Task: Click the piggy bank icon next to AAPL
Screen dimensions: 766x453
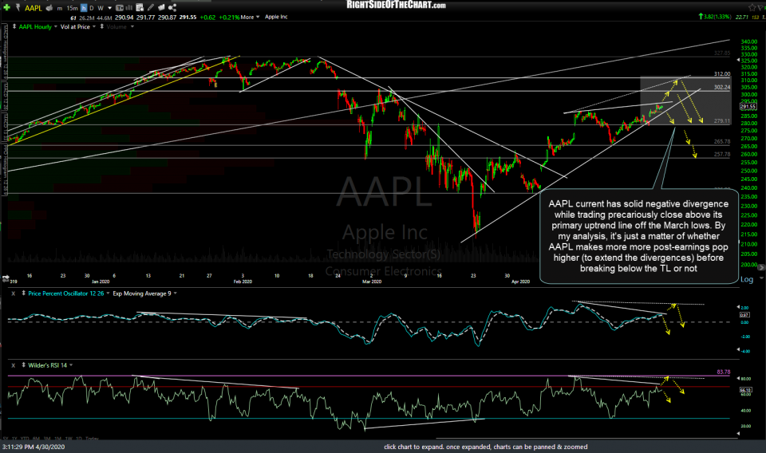Action: pyautogui.click(x=49, y=8)
